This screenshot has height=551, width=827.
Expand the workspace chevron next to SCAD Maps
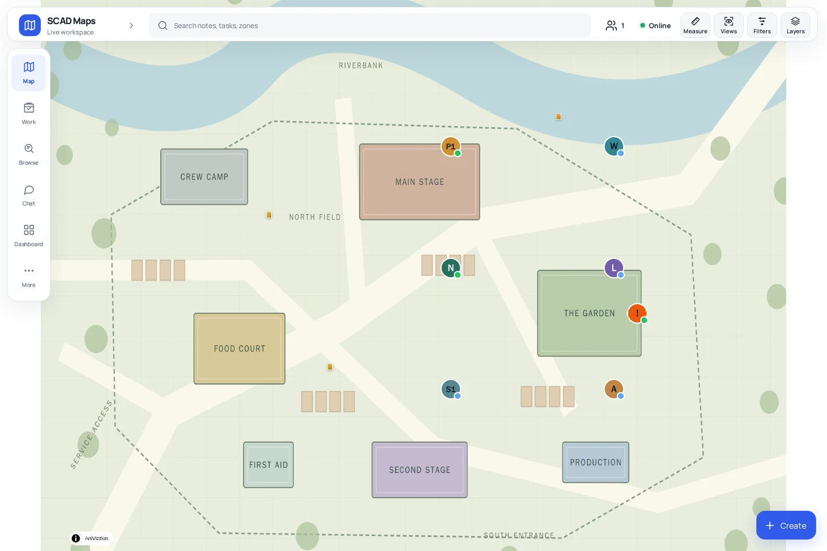(132, 25)
